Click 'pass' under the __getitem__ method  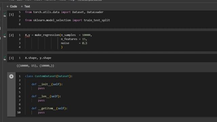[41, 112]
